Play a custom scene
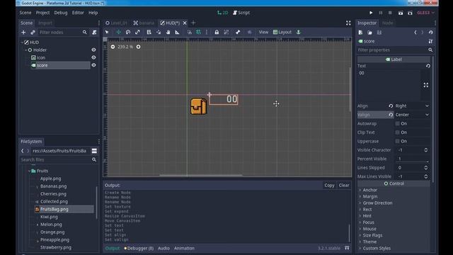The image size is (453, 255). pyautogui.click(x=410, y=13)
